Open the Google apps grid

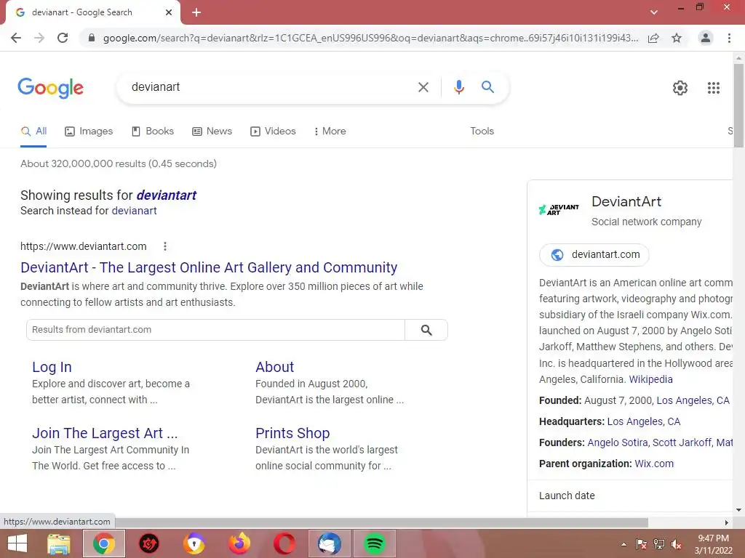pyautogui.click(x=713, y=88)
